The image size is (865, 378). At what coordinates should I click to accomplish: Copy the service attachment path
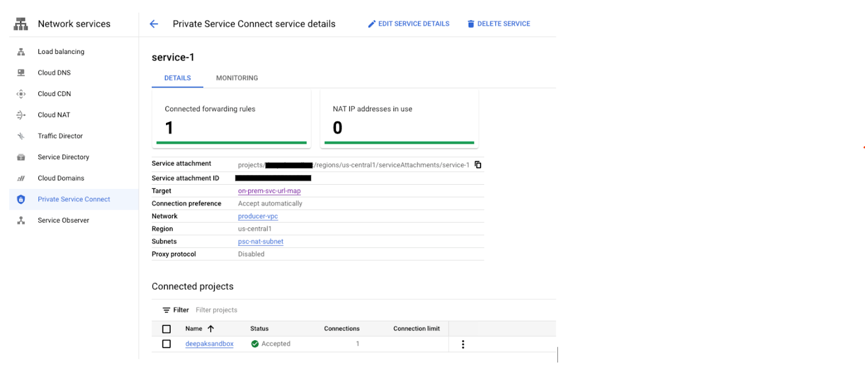(x=478, y=165)
